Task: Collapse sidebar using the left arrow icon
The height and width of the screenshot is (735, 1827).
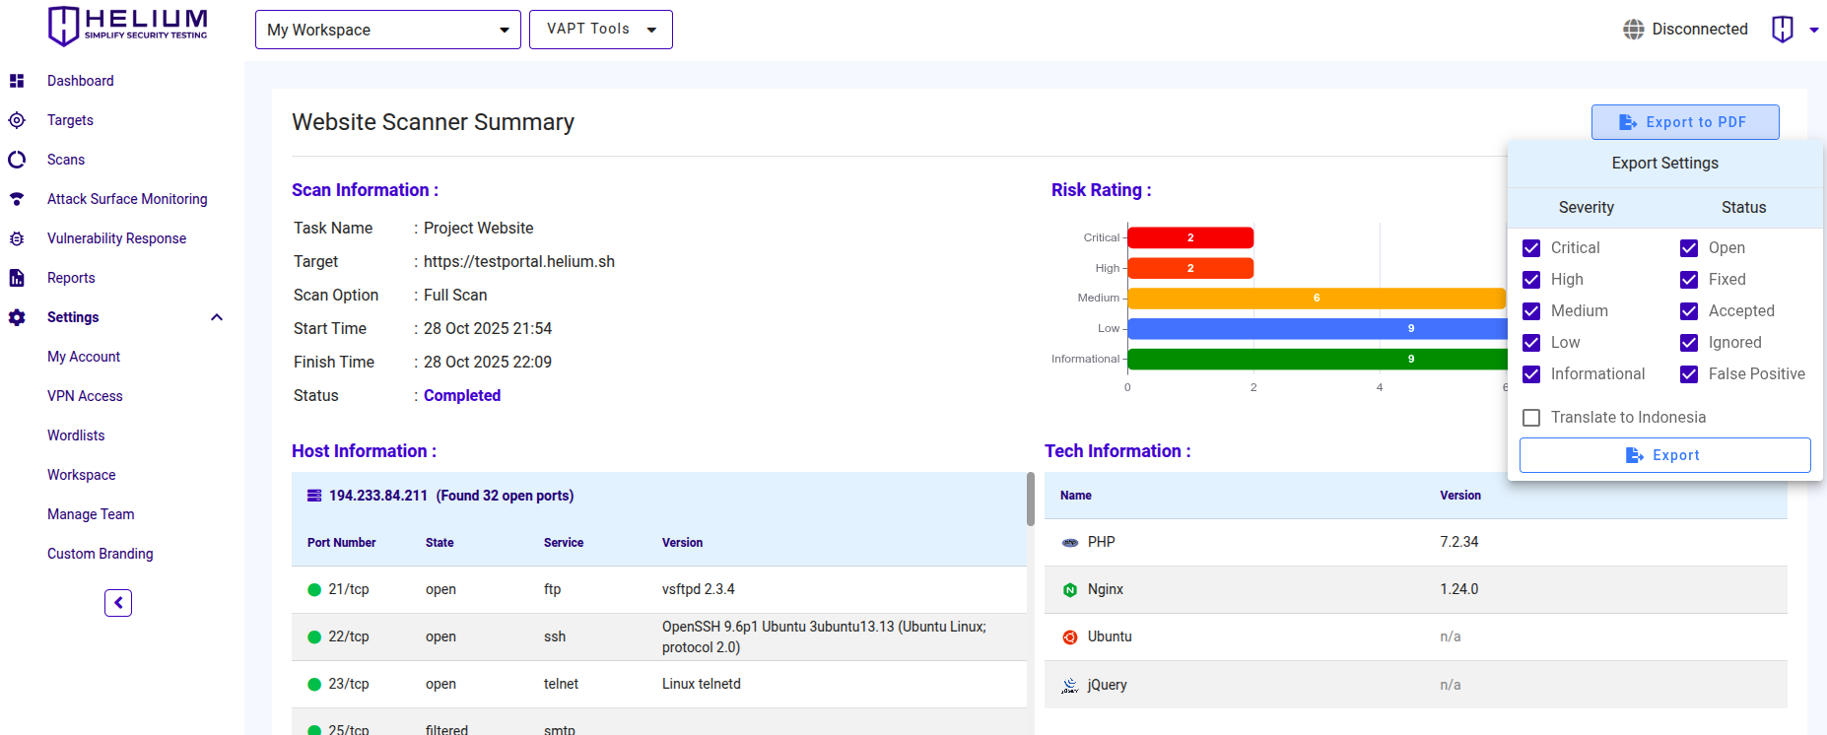Action: 118,603
